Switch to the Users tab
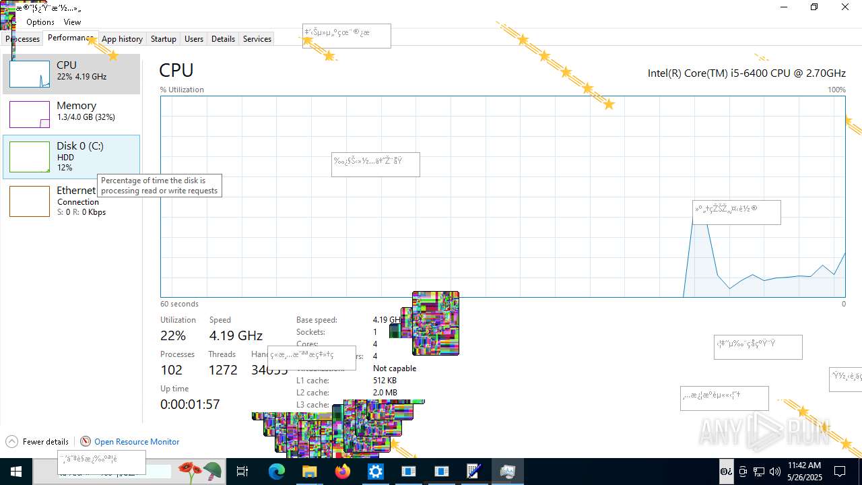The image size is (862, 485). point(194,39)
